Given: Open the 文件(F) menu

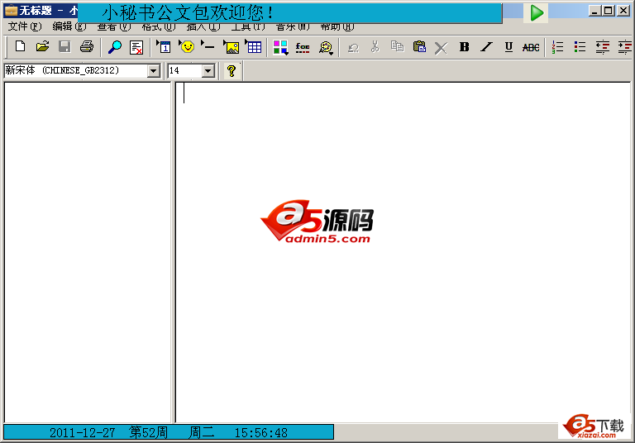Looking at the screenshot, I should pos(25,26).
